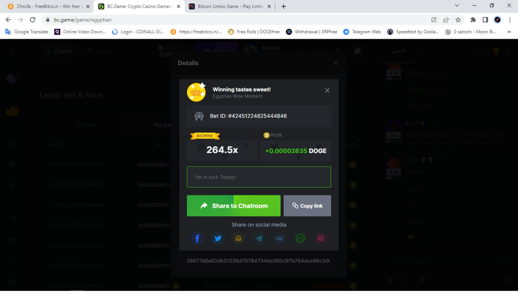Close the Details dialog

tap(335, 63)
